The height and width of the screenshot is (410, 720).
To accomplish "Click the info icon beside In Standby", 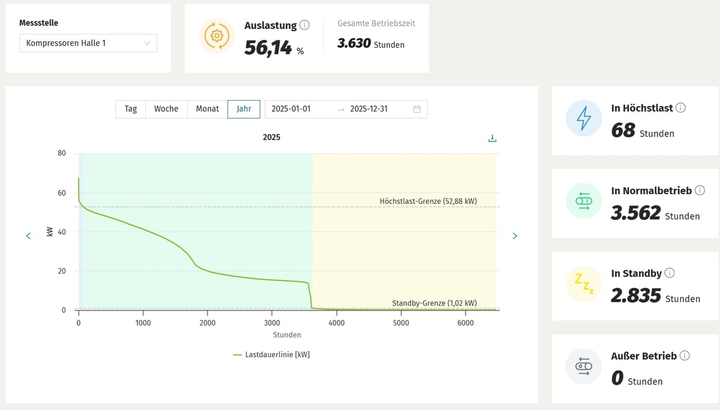I will coord(670,273).
